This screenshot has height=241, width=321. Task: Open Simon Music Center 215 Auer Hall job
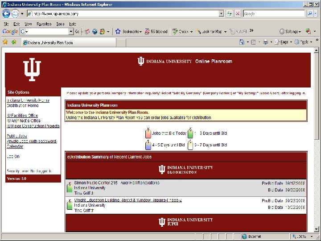[117, 183]
